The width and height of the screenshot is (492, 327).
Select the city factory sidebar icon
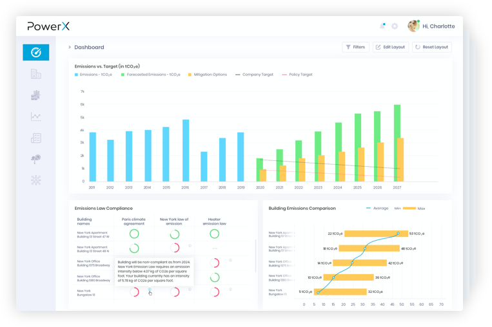(x=35, y=95)
